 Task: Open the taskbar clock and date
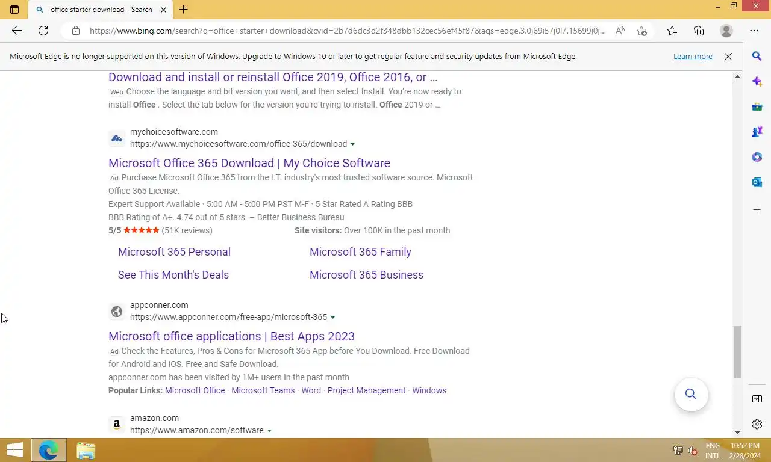click(x=745, y=451)
